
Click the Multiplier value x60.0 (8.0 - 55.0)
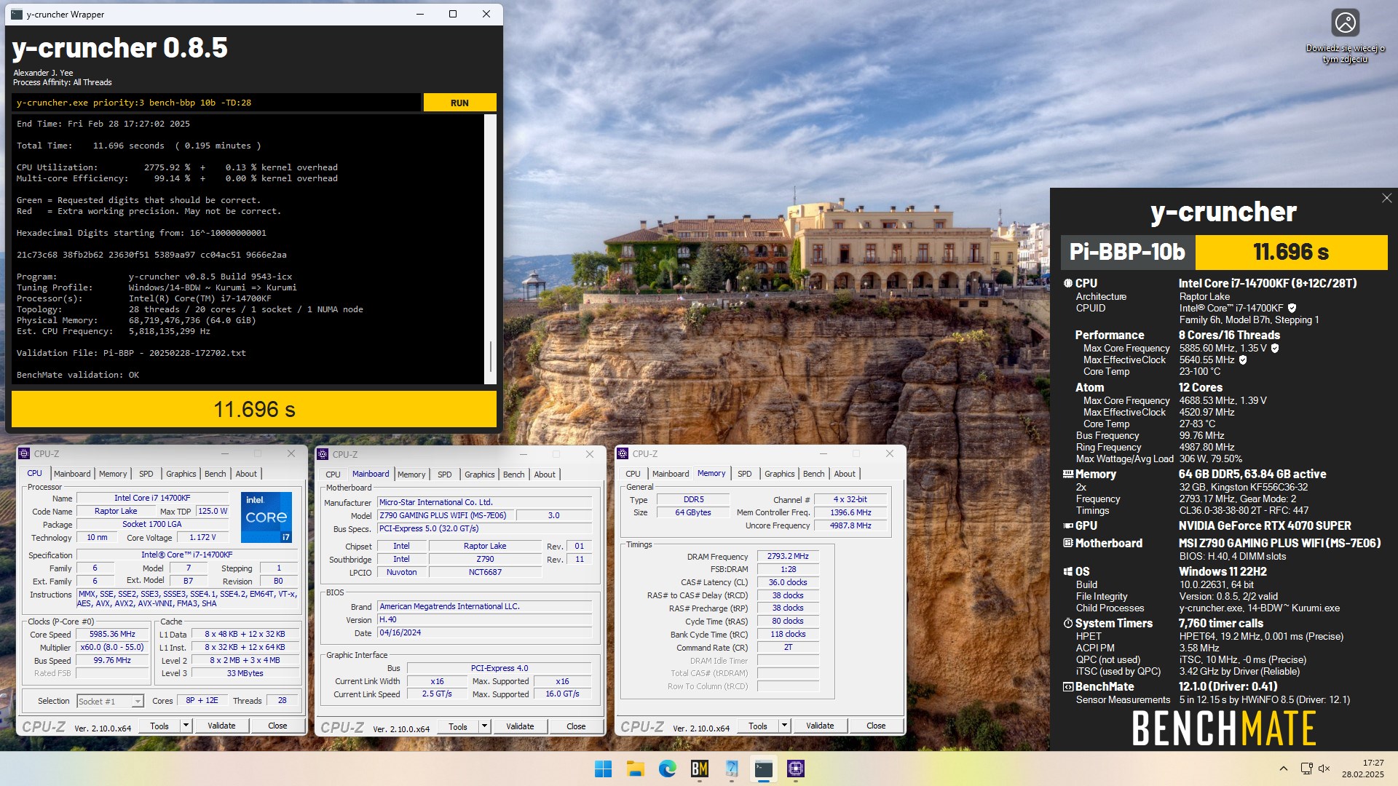click(112, 648)
